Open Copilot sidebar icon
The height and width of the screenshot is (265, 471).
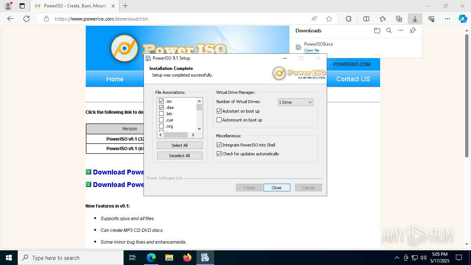point(463,19)
